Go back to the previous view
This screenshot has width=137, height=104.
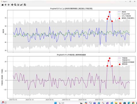(5, 5)
